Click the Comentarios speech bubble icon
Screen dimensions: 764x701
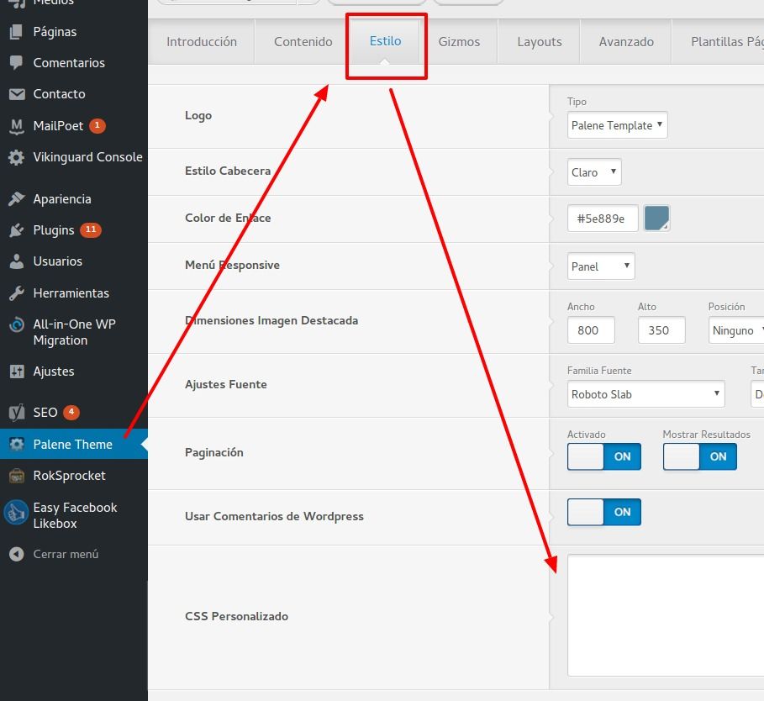16,63
